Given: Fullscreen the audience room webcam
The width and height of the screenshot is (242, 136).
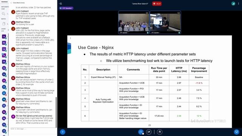Looking at the screenshot, I should [x=147, y=13].
